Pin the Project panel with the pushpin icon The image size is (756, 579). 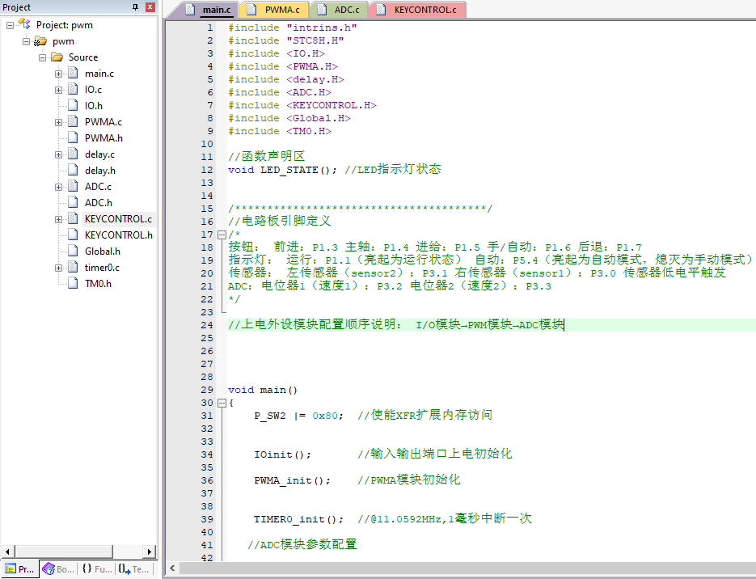(x=136, y=6)
